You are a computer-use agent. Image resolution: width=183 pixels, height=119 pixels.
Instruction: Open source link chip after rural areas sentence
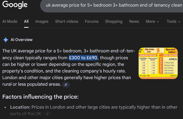66,85
